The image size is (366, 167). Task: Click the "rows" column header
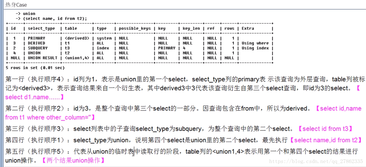pos(229,28)
